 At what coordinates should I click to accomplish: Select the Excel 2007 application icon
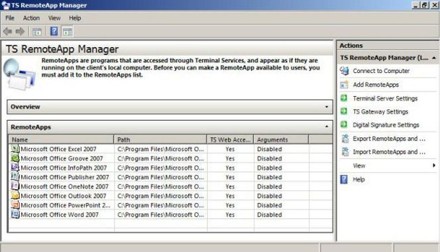(x=15, y=149)
